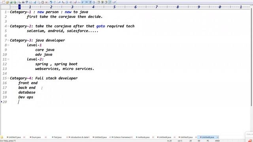Collapse the fold at line 4 Category-2
253x142 pixels.
8,26
